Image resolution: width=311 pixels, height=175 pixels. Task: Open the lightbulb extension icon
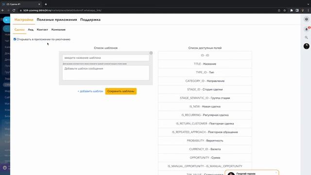(303, 10)
